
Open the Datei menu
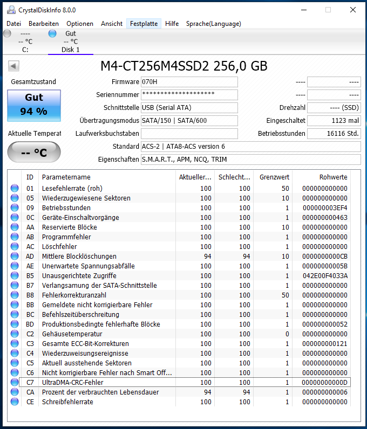pos(13,24)
